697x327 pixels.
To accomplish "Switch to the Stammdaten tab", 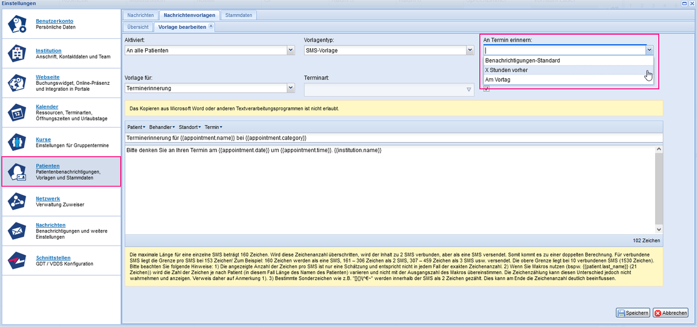I will pyautogui.click(x=238, y=15).
